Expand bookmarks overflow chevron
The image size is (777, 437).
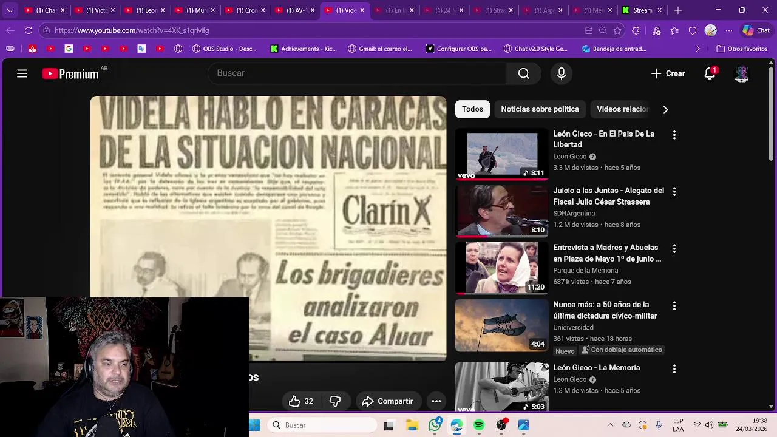697,49
